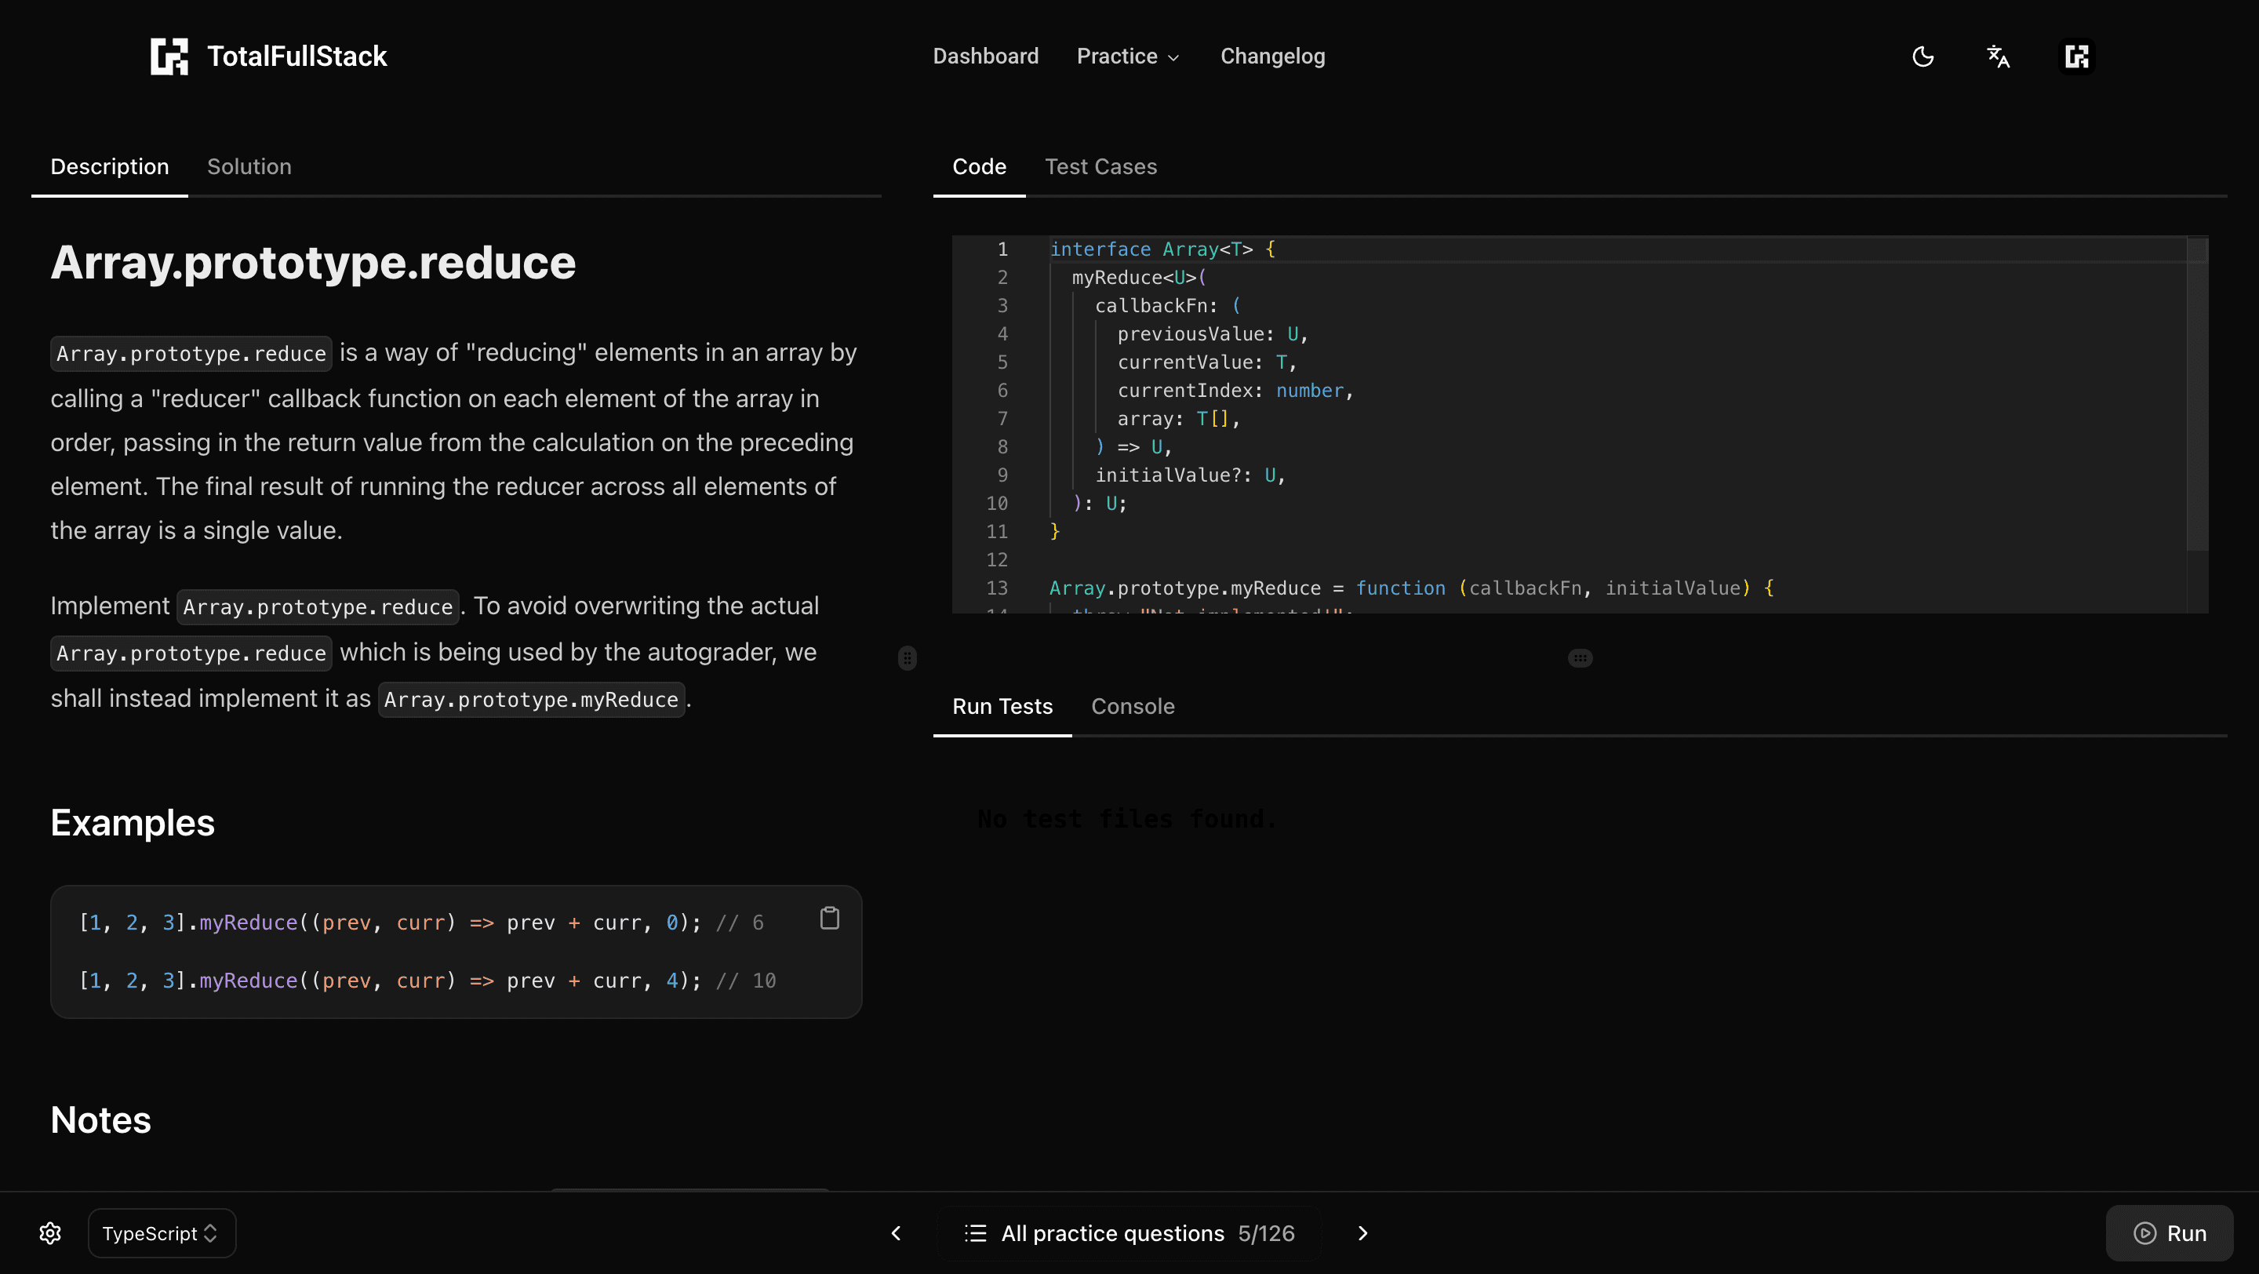The height and width of the screenshot is (1274, 2259).
Task: Open the Practice dropdown menu
Action: tap(1127, 56)
